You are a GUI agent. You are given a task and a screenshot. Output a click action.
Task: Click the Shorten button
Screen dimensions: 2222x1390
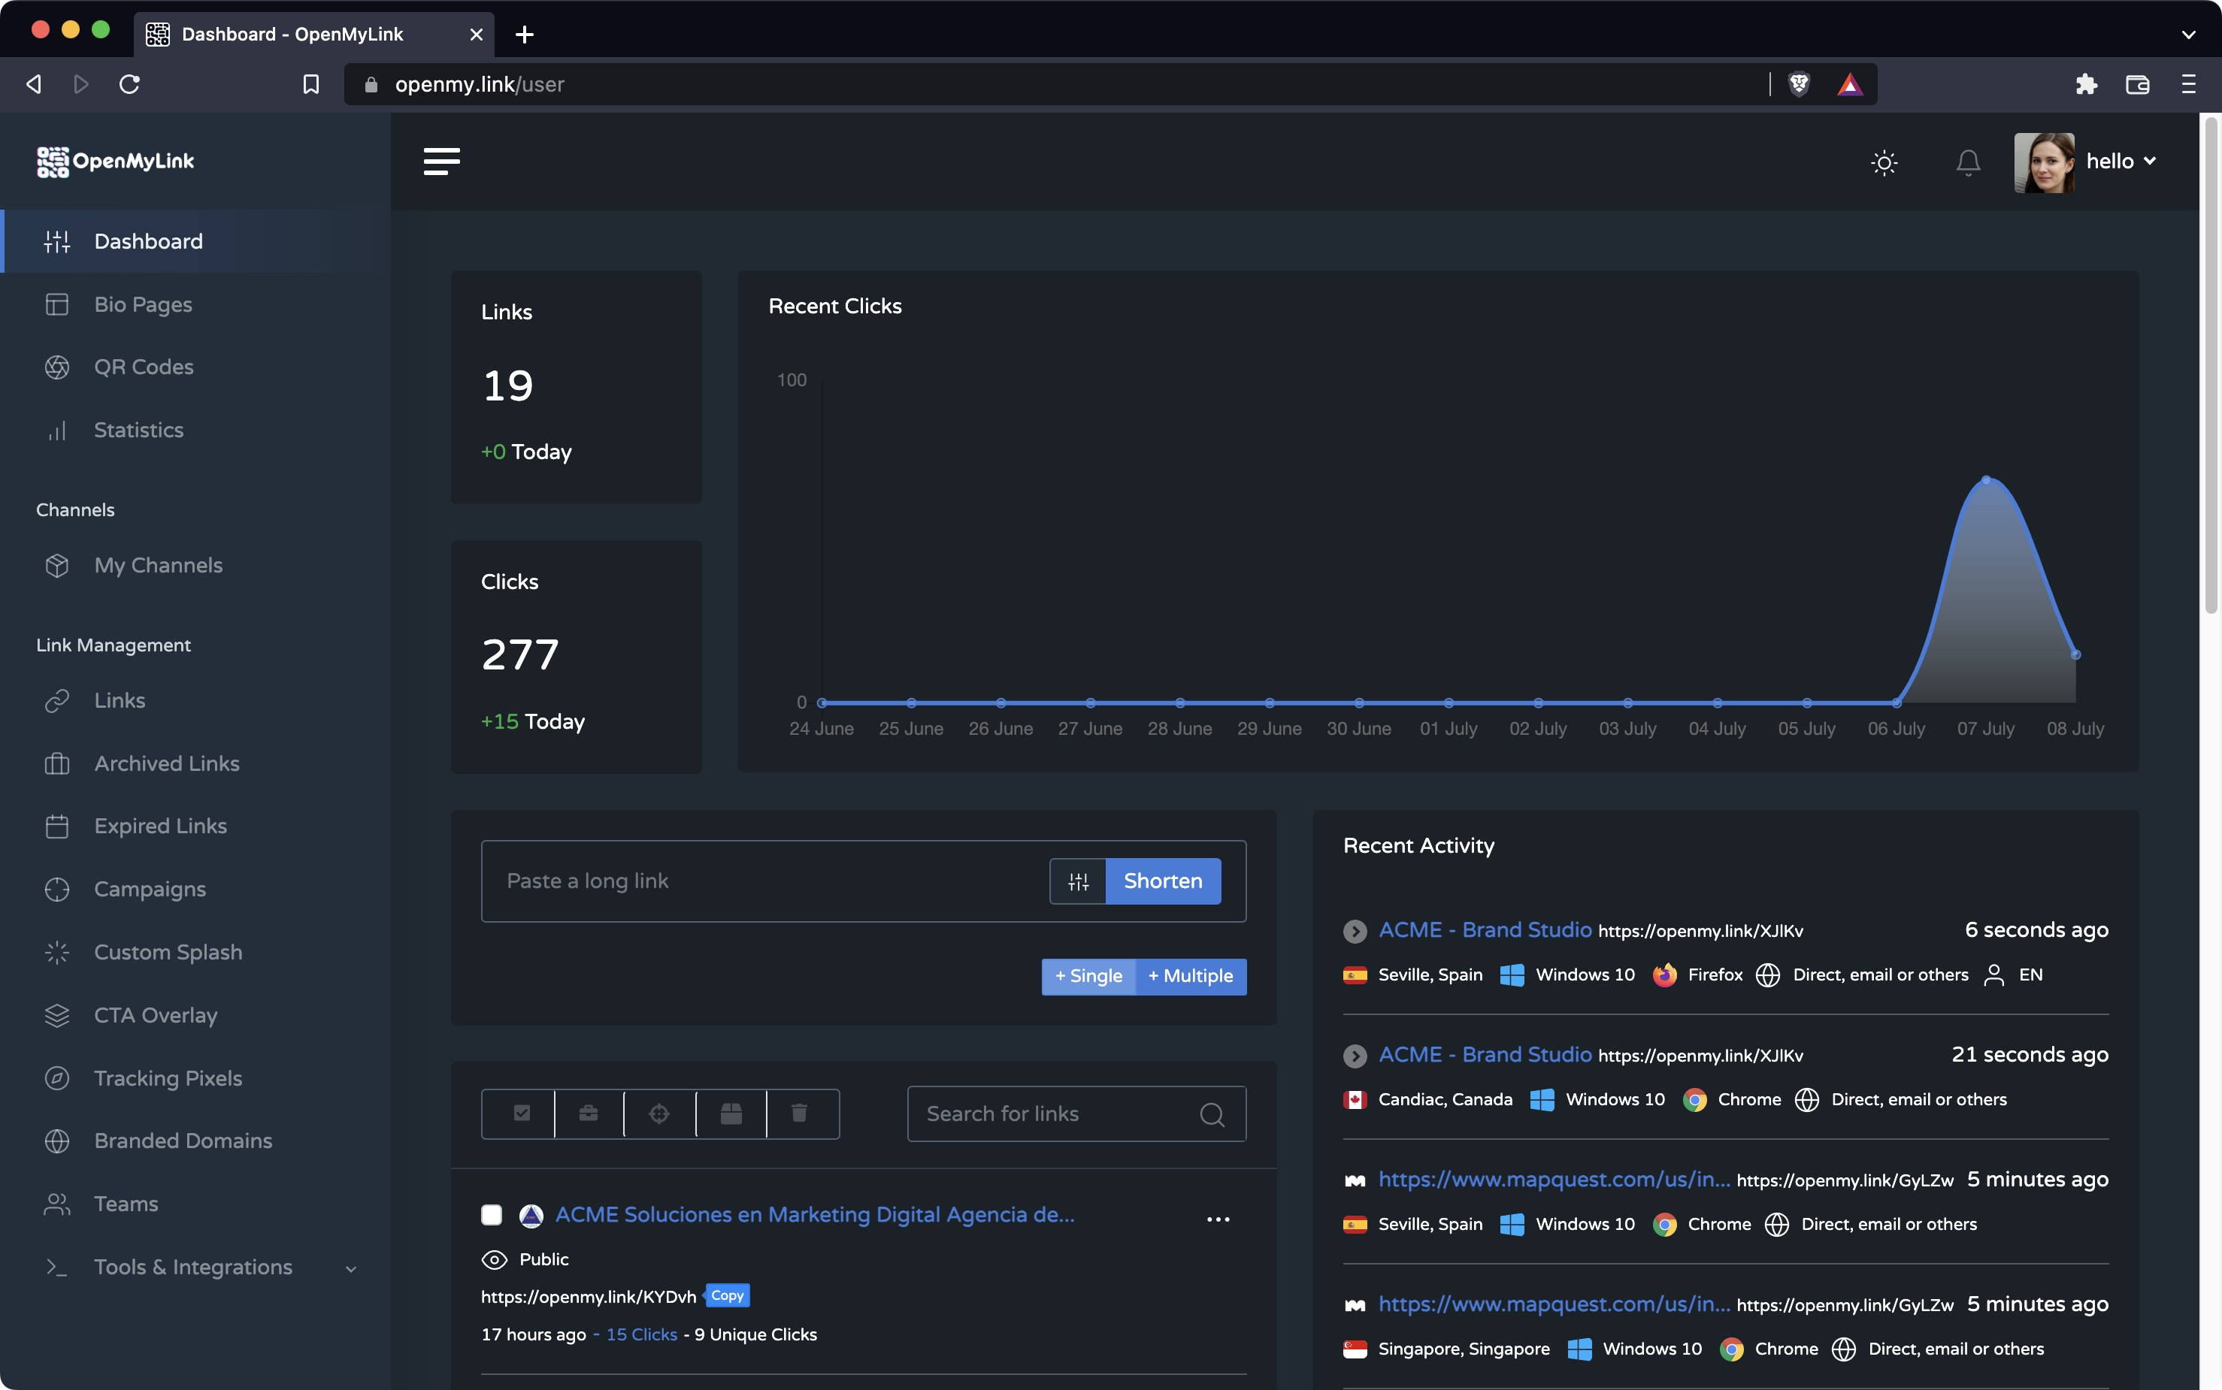click(x=1163, y=881)
